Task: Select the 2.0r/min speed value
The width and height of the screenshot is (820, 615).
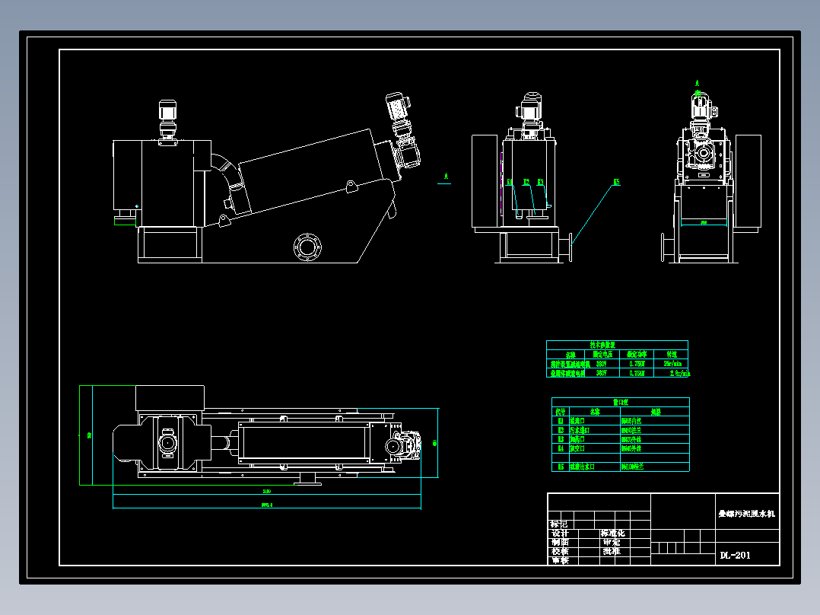Action: [680, 373]
